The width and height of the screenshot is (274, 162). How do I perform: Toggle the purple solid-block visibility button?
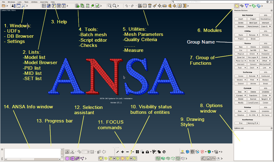pyautogui.click(x=77, y=159)
